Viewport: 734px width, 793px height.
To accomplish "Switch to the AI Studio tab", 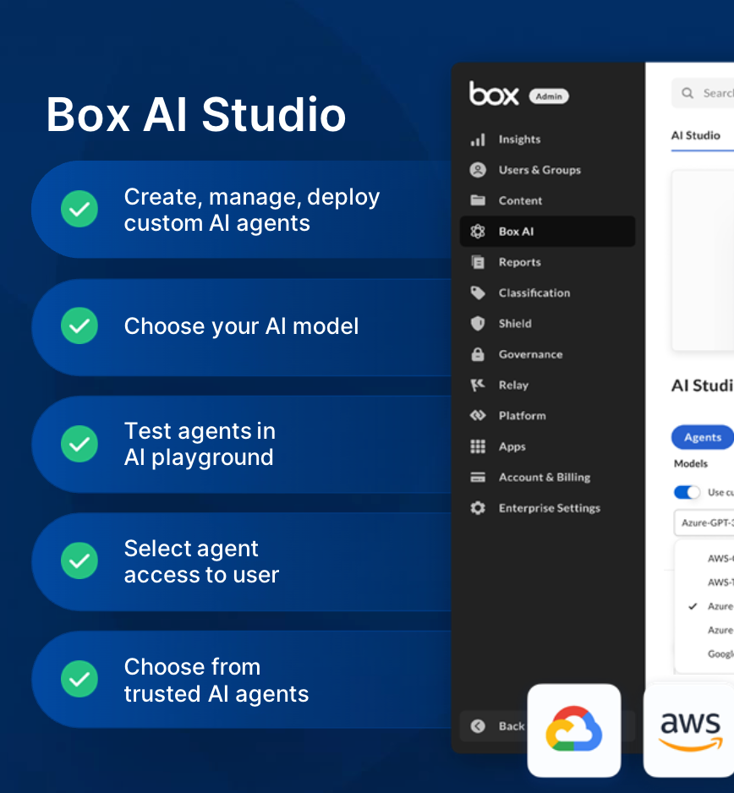I will [696, 135].
